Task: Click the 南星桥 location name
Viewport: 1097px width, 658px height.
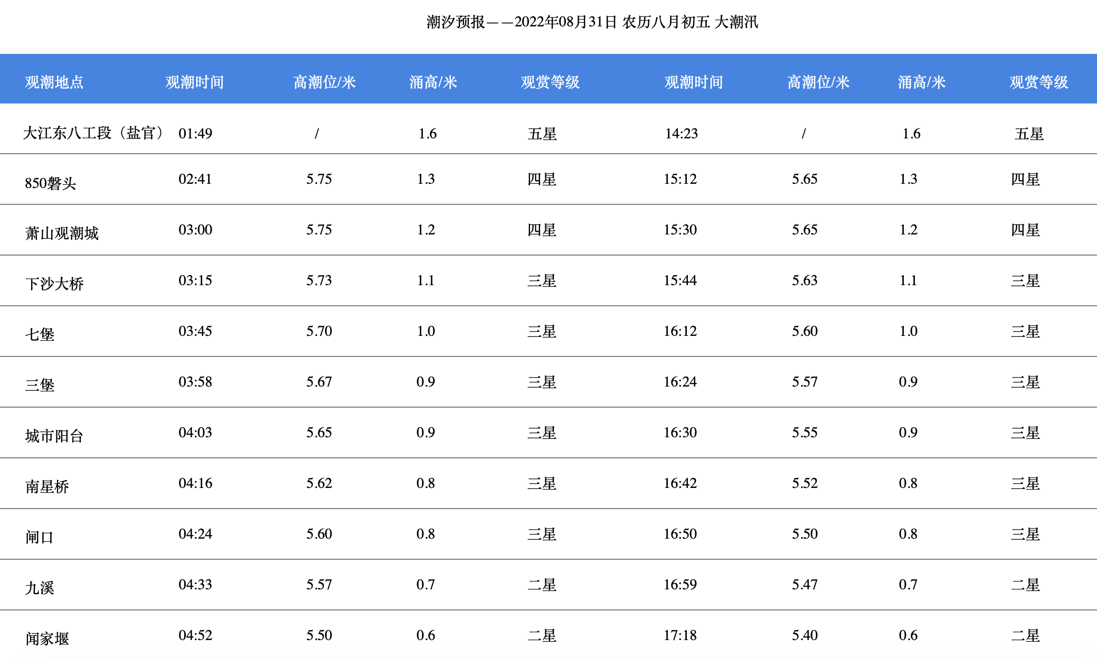Action: [47, 486]
